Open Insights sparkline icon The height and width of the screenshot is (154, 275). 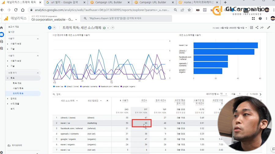pyautogui.click(x=262, y=28)
